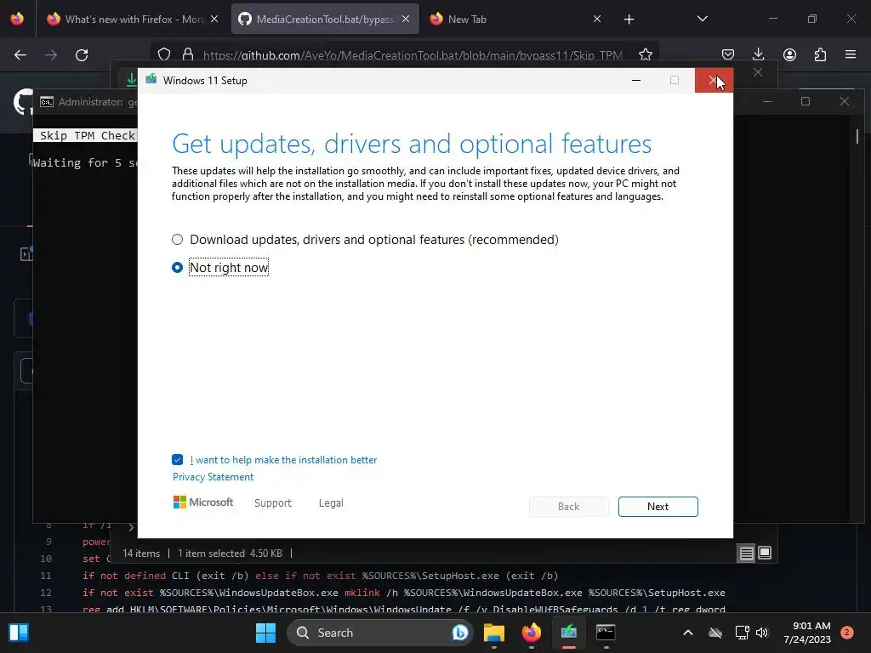This screenshot has width=871, height=653.
Task: Click '1 item selected 4.50 KB' status text
Action: pyautogui.click(x=230, y=554)
